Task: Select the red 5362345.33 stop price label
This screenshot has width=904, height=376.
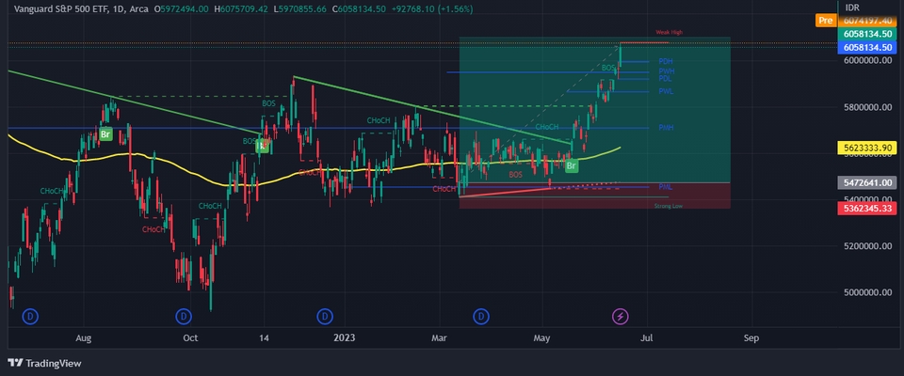Action: (x=867, y=209)
